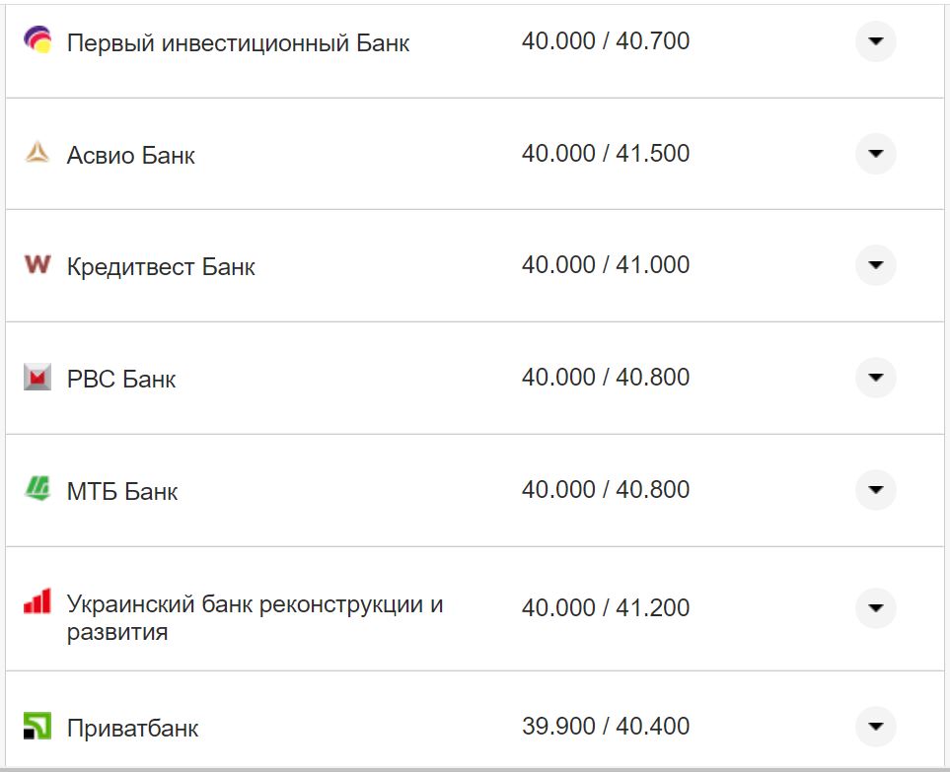Click the Приватбанк green logo icon
The width and height of the screenshot is (950, 772).
point(37,726)
